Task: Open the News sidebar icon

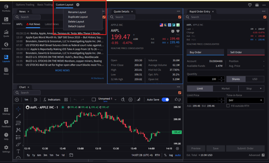Action: point(6,71)
